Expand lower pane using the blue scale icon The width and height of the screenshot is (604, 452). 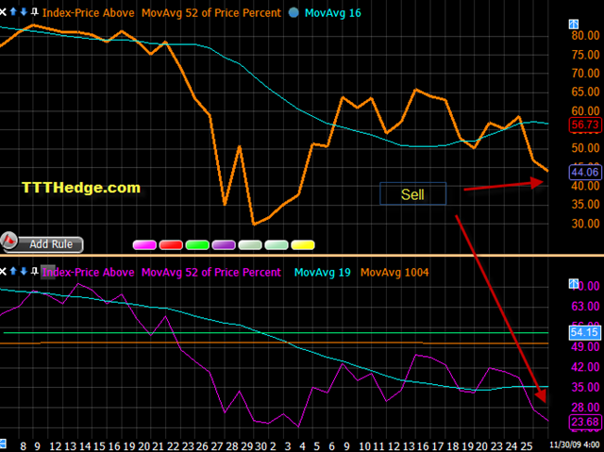(574, 284)
